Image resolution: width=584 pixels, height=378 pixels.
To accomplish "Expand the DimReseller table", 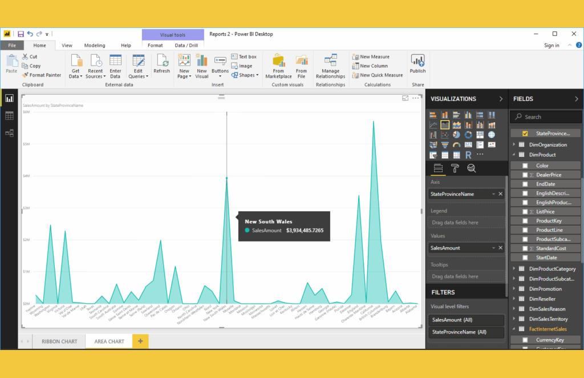I will (x=514, y=299).
